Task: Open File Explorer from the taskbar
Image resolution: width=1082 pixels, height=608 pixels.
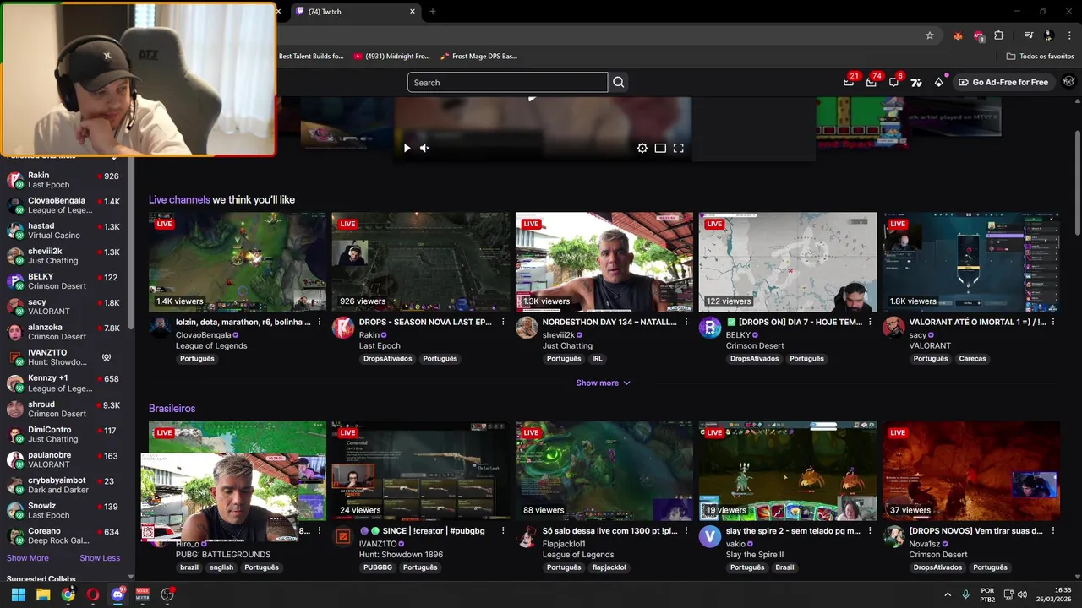Action: point(43,594)
